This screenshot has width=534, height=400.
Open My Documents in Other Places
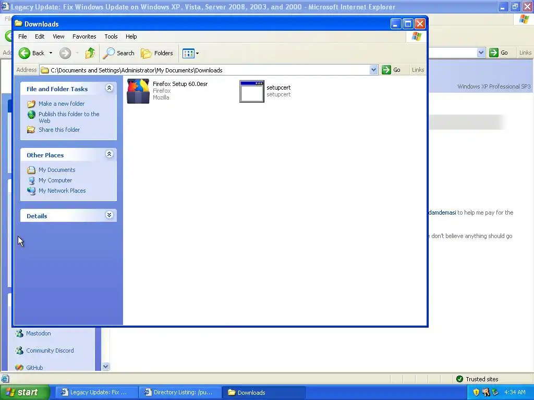click(x=57, y=170)
